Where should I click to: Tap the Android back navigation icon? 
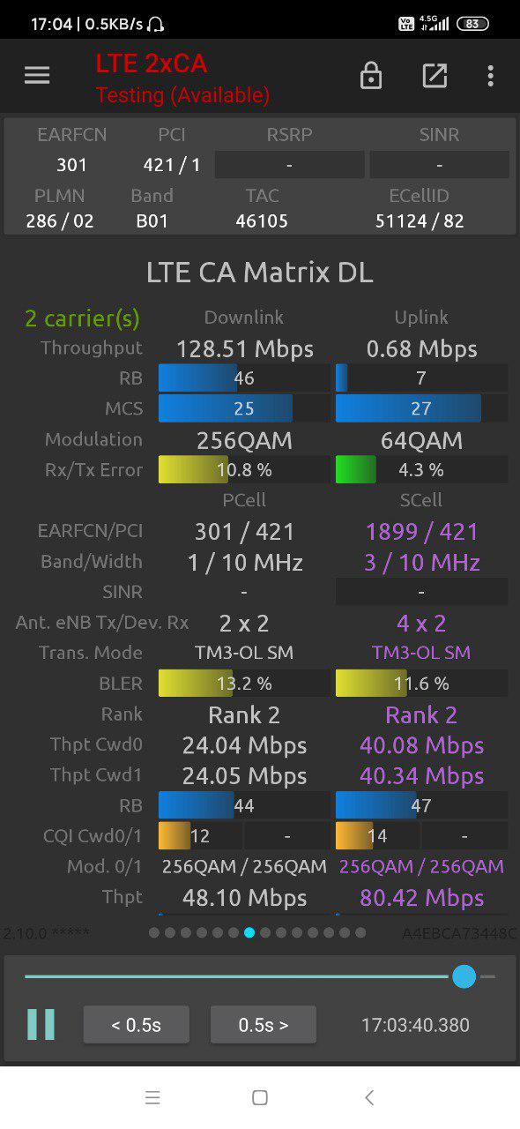point(369,1097)
